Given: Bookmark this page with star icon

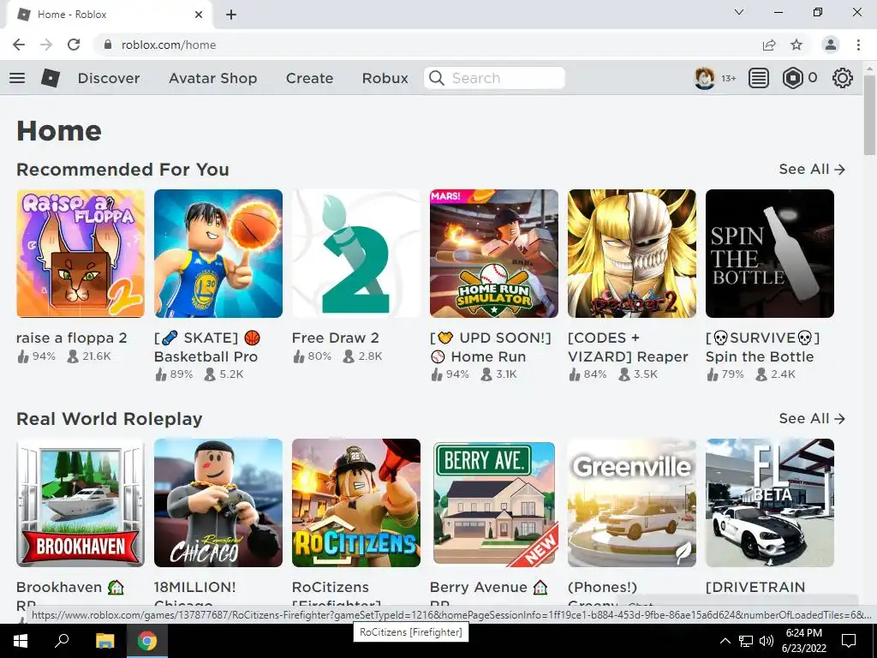Looking at the screenshot, I should [x=796, y=45].
